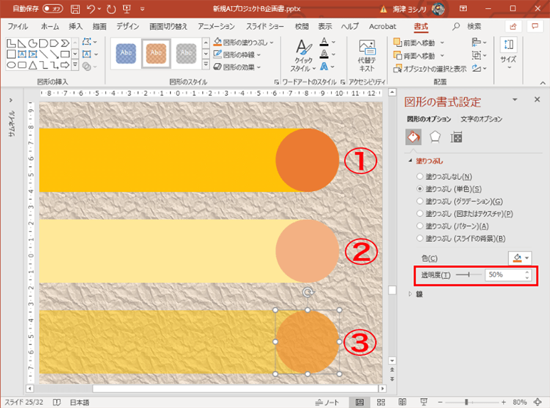
Task: Click the 透明度 transparency slider
Action: 469,275
